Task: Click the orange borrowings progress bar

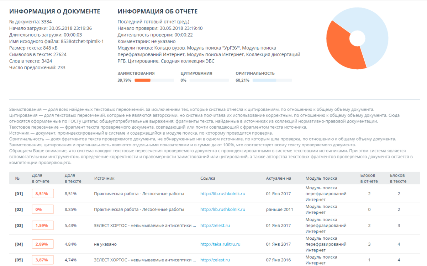Action: [x=154, y=80]
